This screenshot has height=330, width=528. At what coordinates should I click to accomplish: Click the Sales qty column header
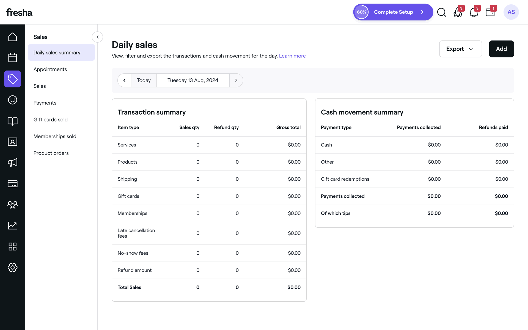tap(189, 127)
